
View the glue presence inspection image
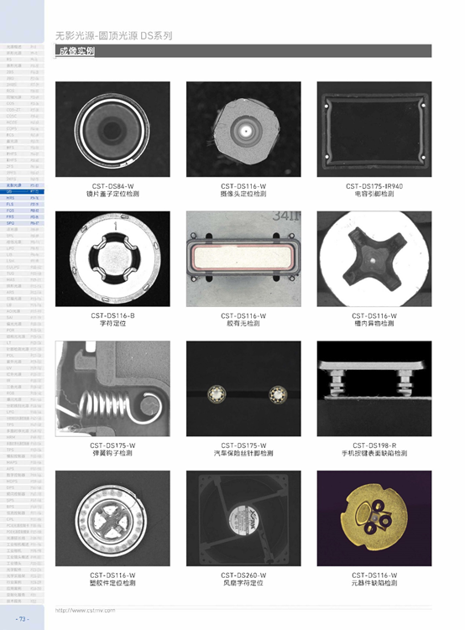[243, 258]
